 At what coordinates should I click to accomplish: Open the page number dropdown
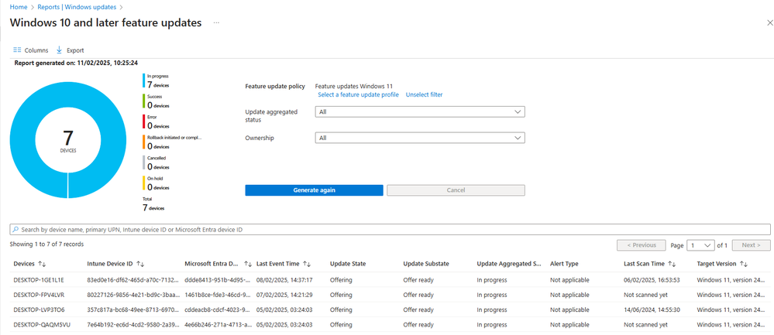[701, 244]
